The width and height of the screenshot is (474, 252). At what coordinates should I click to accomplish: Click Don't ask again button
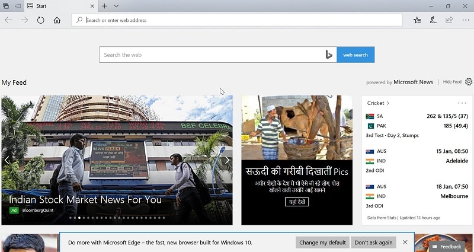(373, 243)
